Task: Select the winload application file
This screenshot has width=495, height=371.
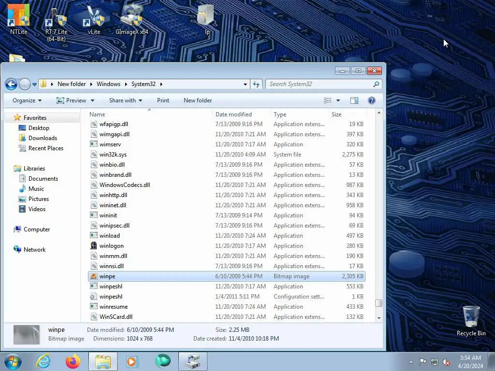Action: 226,236
